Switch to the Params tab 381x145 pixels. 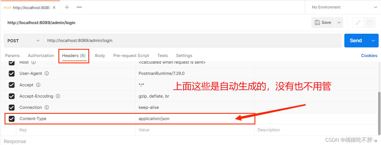coord(12,56)
